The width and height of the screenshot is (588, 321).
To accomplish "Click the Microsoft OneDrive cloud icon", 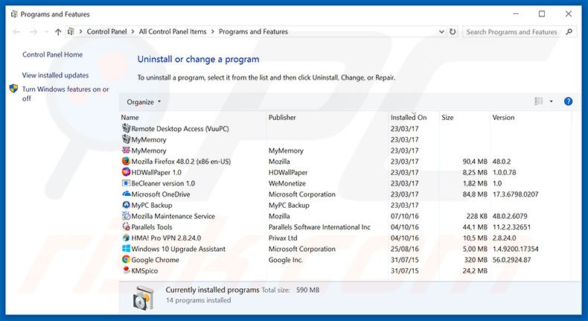I will (x=126, y=194).
